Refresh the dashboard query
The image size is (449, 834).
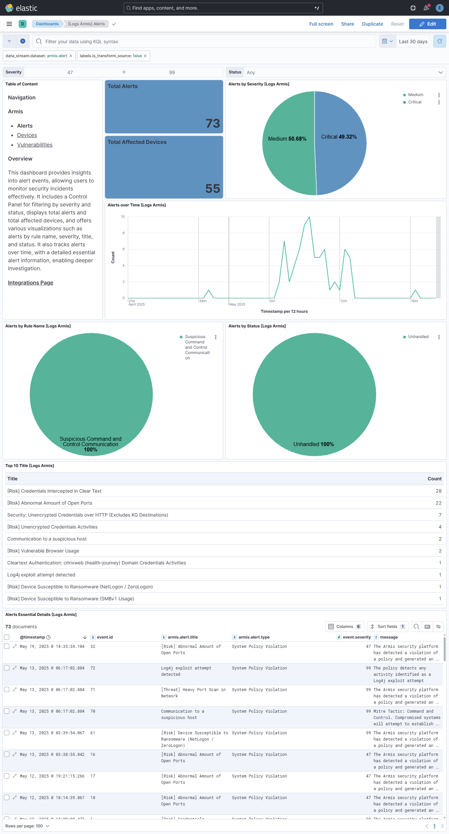[439, 41]
